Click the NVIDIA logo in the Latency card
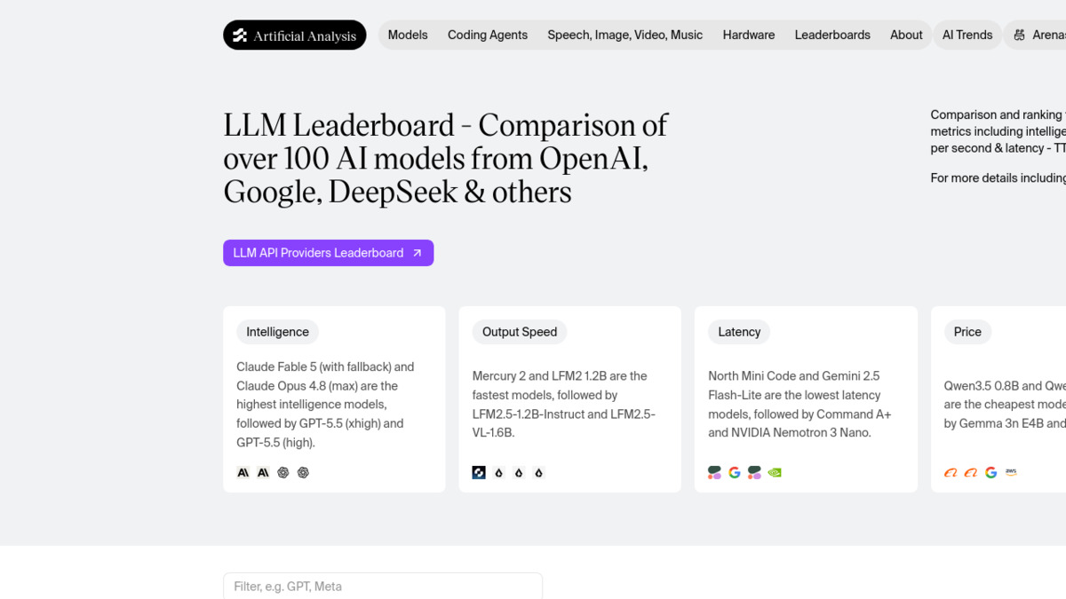1066x599 pixels. point(775,473)
